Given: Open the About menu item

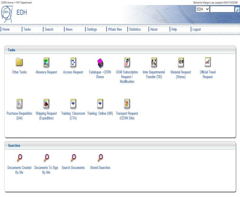Looking at the screenshot, I should pyautogui.click(x=154, y=29).
